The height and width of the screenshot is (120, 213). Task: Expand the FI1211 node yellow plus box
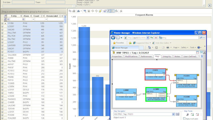(x=166, y=69)
